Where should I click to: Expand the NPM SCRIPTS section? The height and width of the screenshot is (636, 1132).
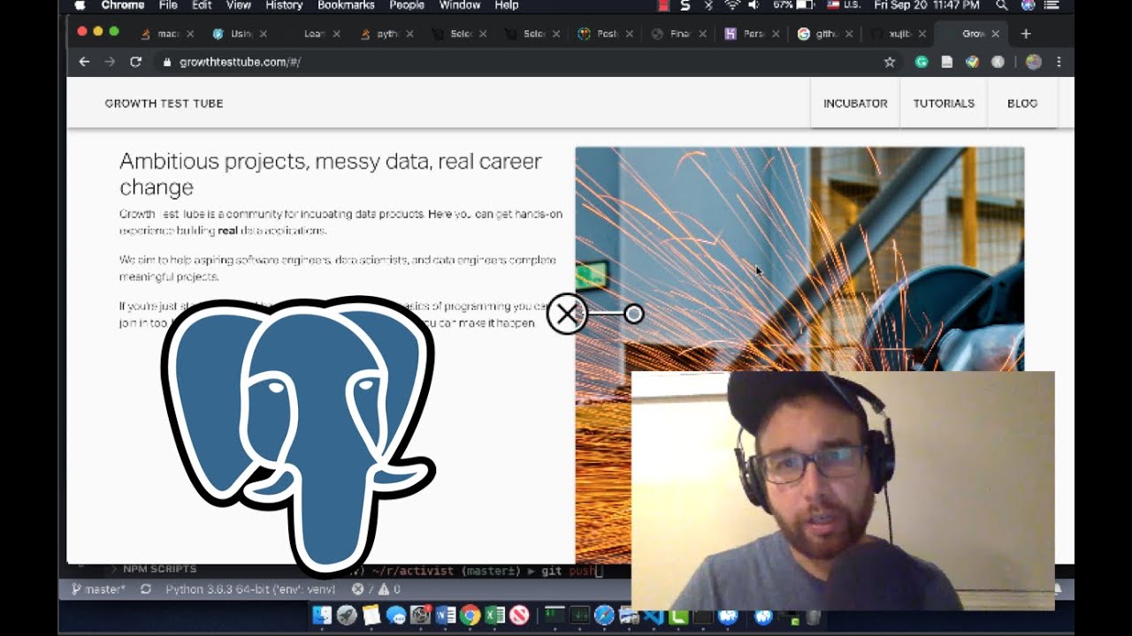click(x=153, y=569)
